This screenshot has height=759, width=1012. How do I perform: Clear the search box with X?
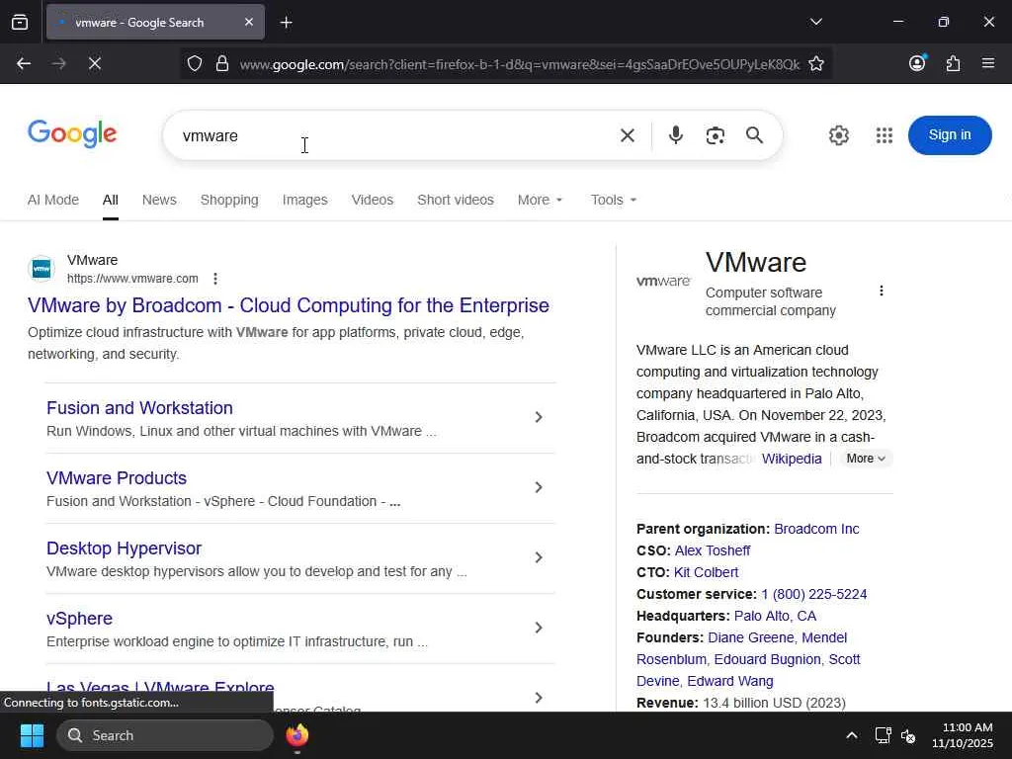(x=628, y=135)
